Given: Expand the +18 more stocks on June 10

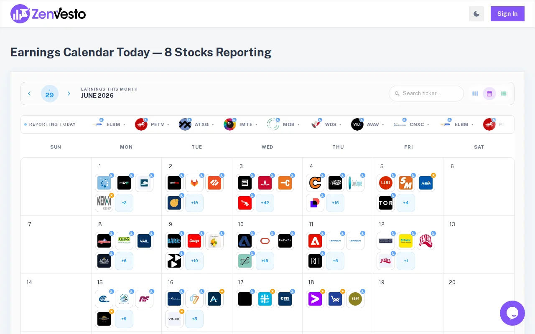Looking at the screenshot, I should pos(265,261).
